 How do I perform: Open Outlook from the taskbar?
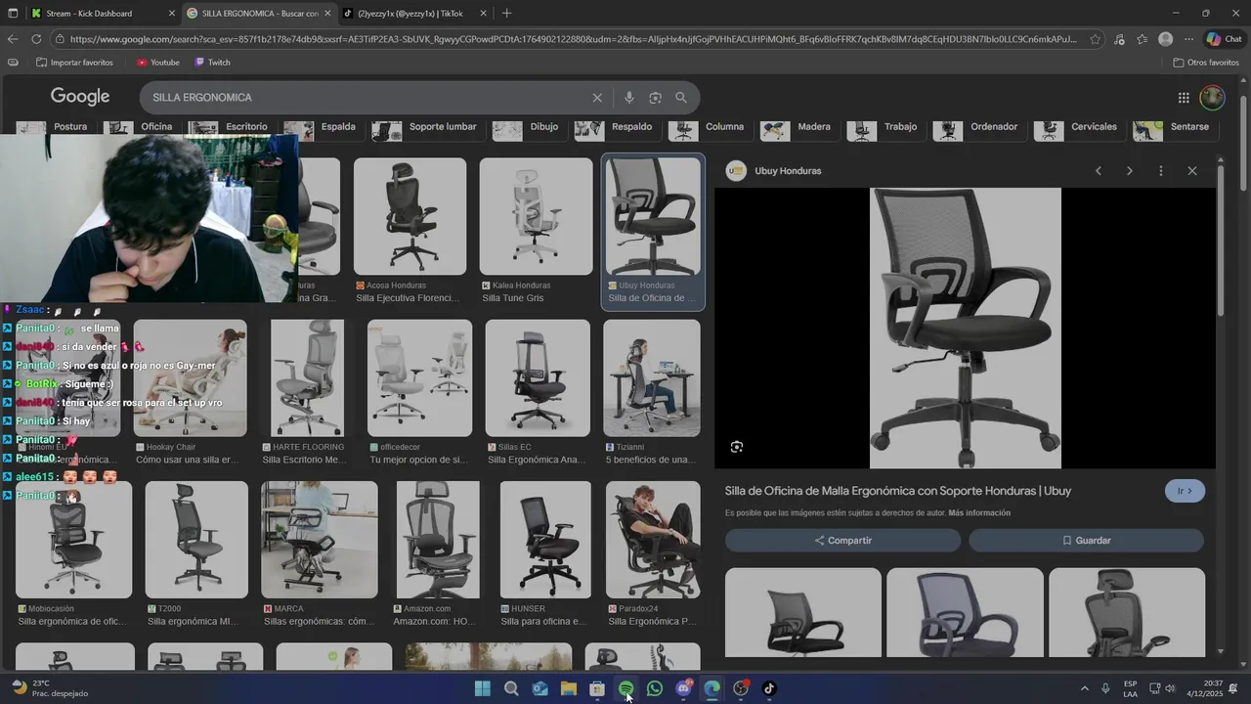[x=539, y=688]
